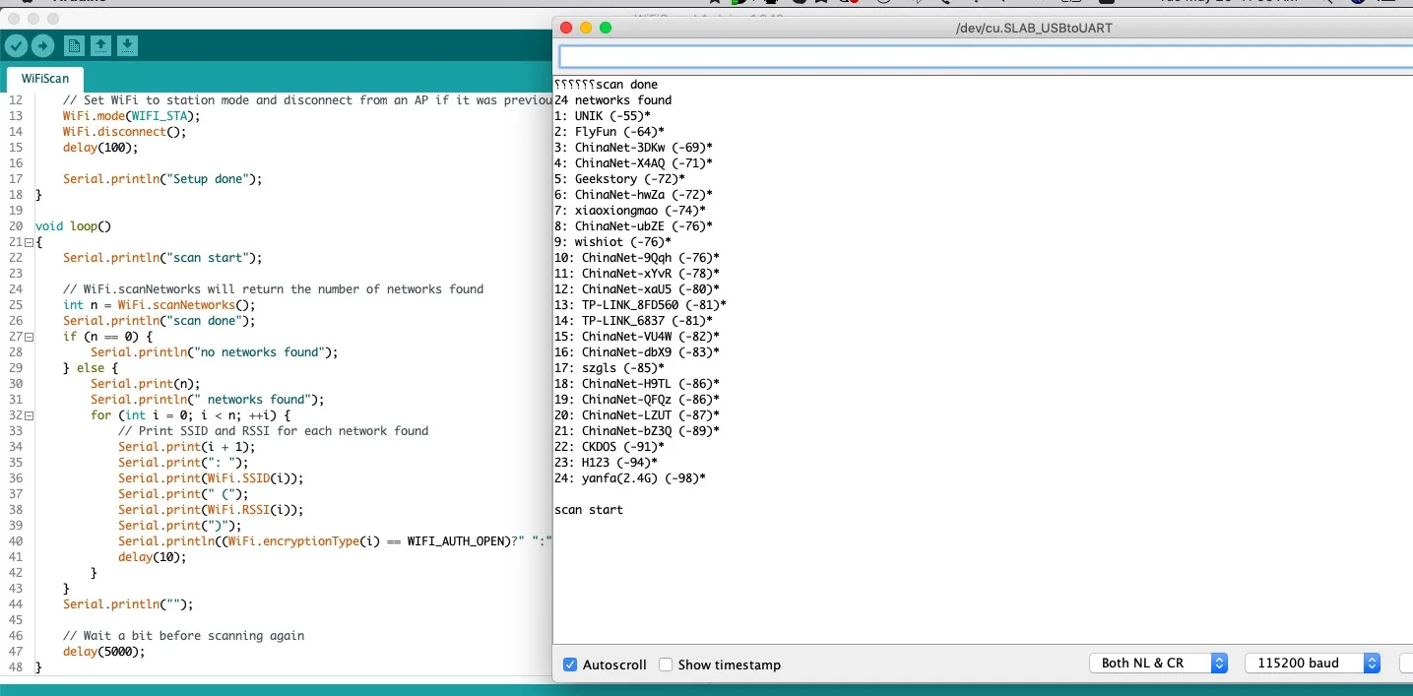Click the delay(10); code line
1413x696 pixels.
[x=152, y=557]
